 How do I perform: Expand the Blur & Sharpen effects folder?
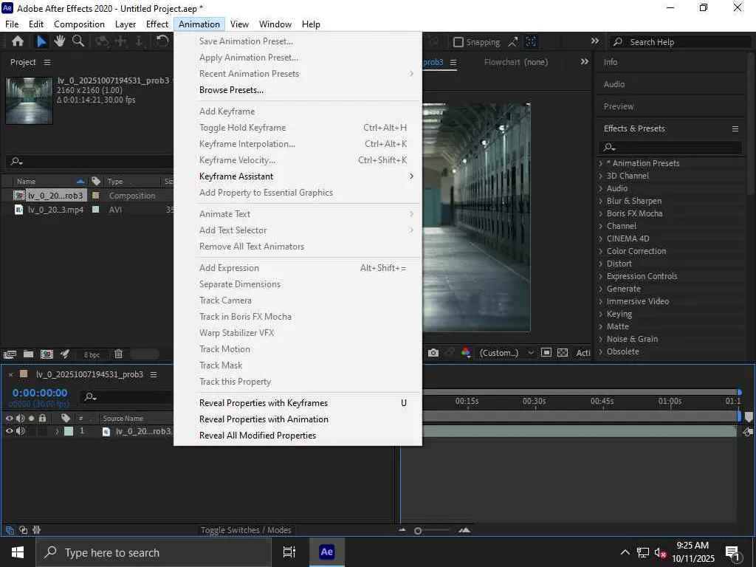600,201
